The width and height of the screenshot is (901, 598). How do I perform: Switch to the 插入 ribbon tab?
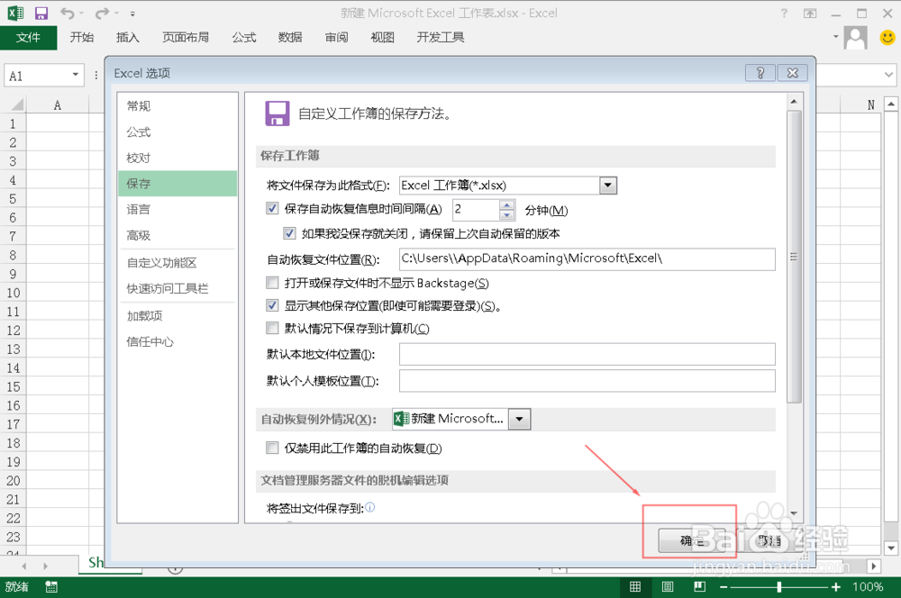coord(128,37)
